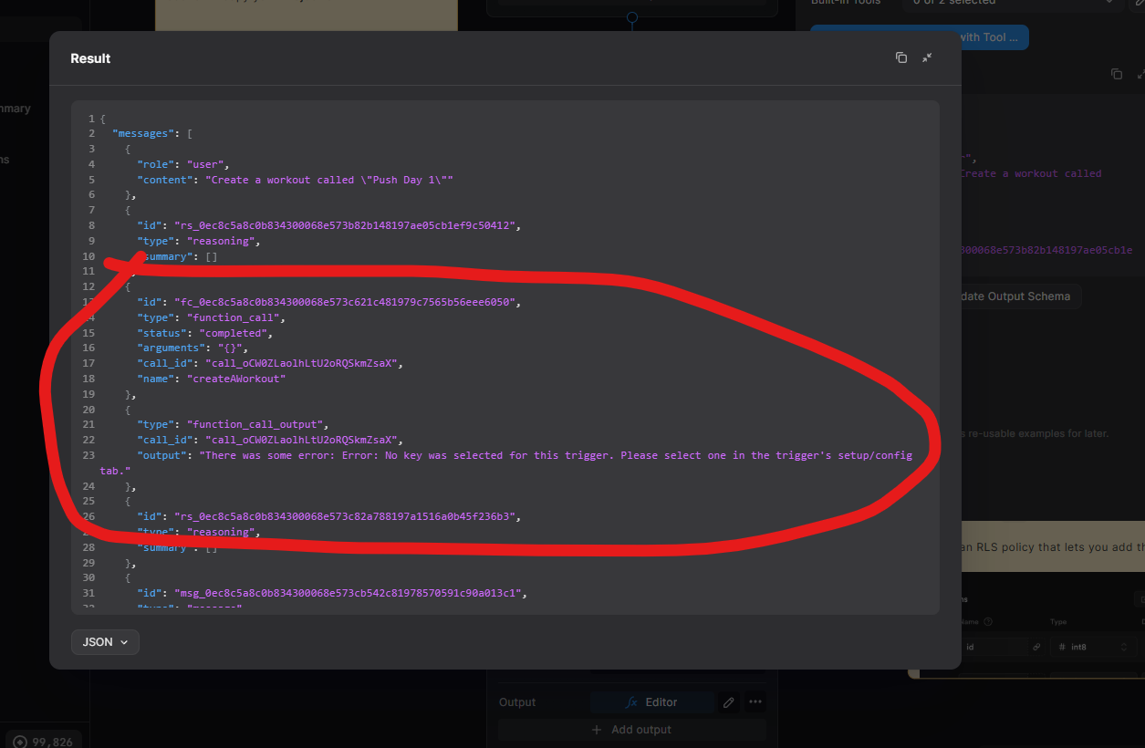Click the fx icon on the Editor button
1145x748 pixels.
(x=631, y=702)
